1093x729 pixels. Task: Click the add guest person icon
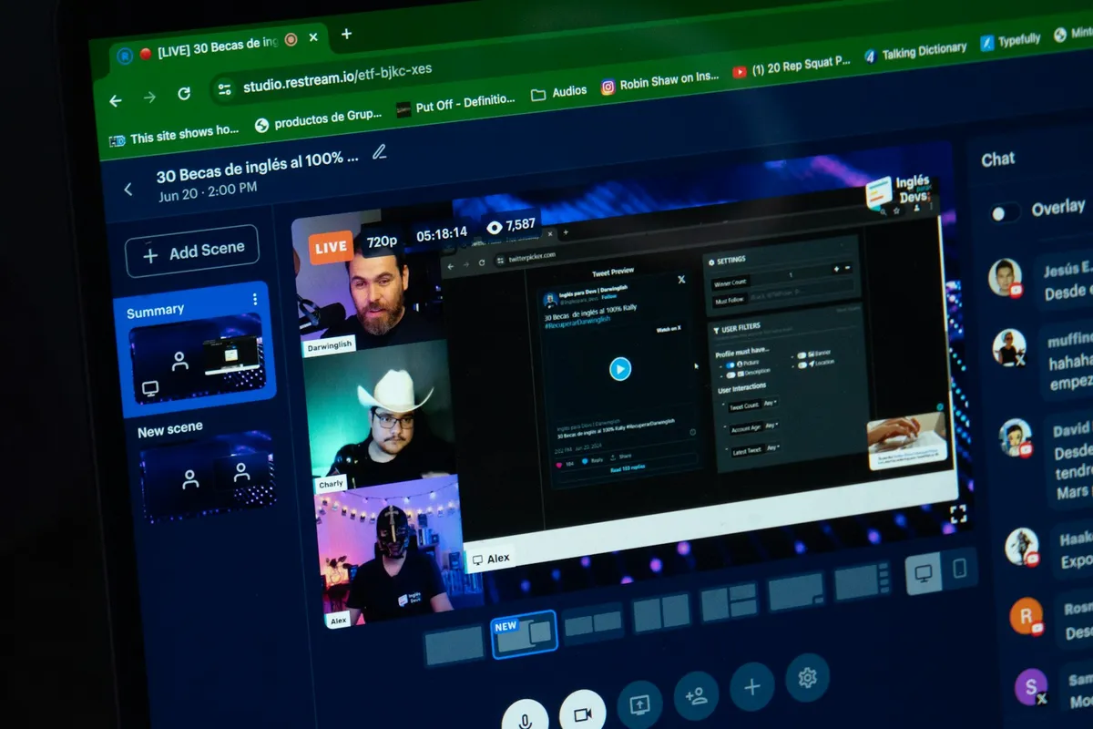pyautogui.click(x=697, y=696)
